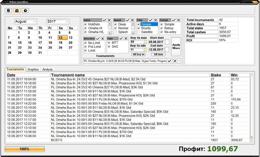Uncheck all in Structure filter header

click(103, 39)
